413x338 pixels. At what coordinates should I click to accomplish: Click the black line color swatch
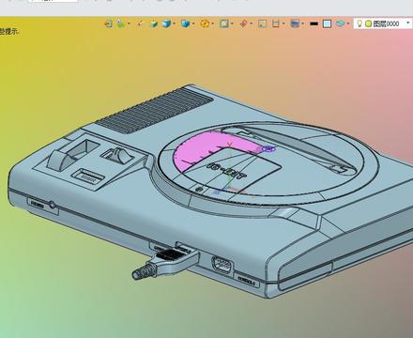(x=314, y=23)
